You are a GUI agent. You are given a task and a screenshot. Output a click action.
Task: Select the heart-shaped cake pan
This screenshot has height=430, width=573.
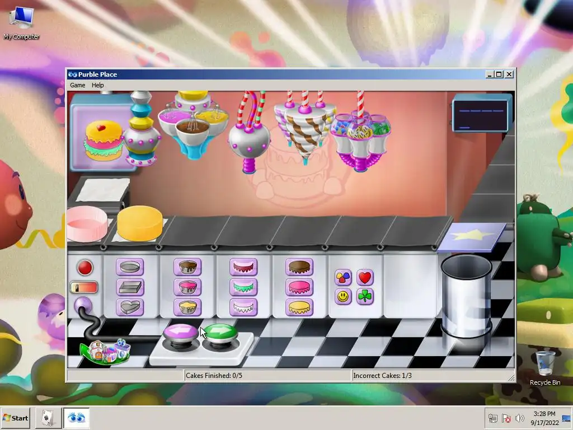tap(130, 307)
